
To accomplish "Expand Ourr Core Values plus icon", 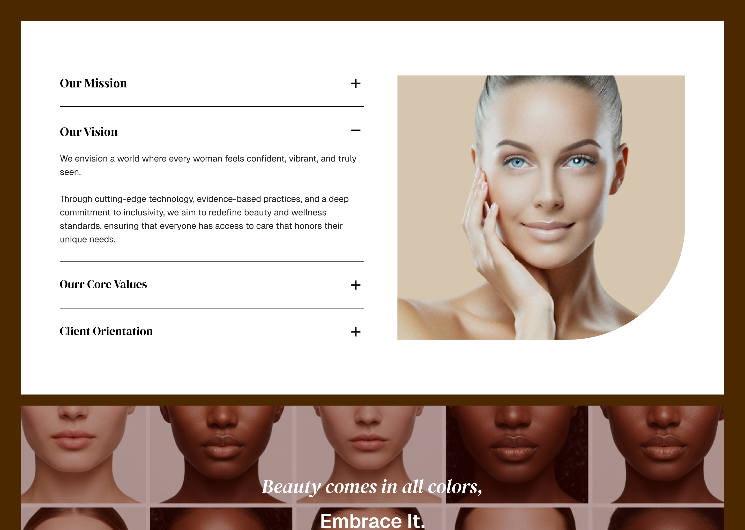I will [x=355, y=285].
